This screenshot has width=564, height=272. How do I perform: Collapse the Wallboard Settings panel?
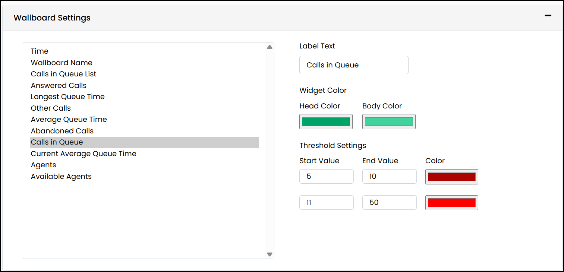coord(548,16)
